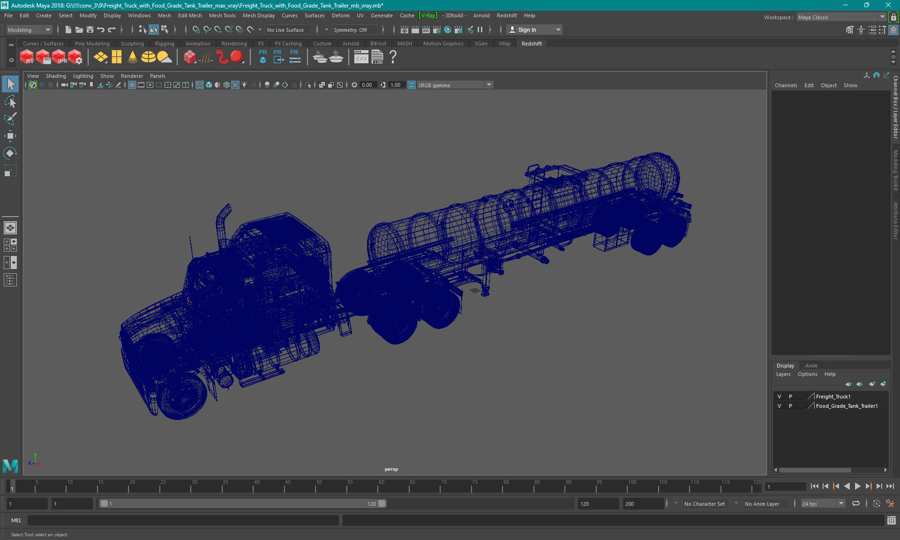Click the Redshift IPR render shelf icon
This screenshot has width=900, height=540.
pyautogui.click(x=60, y=57)
